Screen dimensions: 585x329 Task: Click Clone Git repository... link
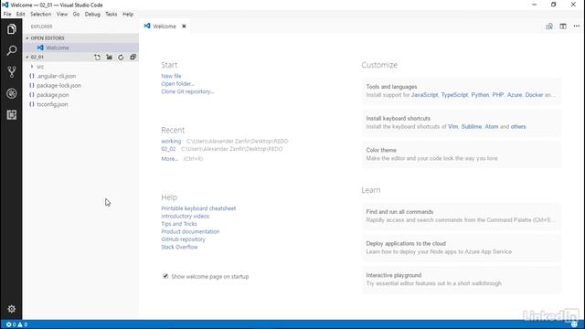click(x=187, y=91)
